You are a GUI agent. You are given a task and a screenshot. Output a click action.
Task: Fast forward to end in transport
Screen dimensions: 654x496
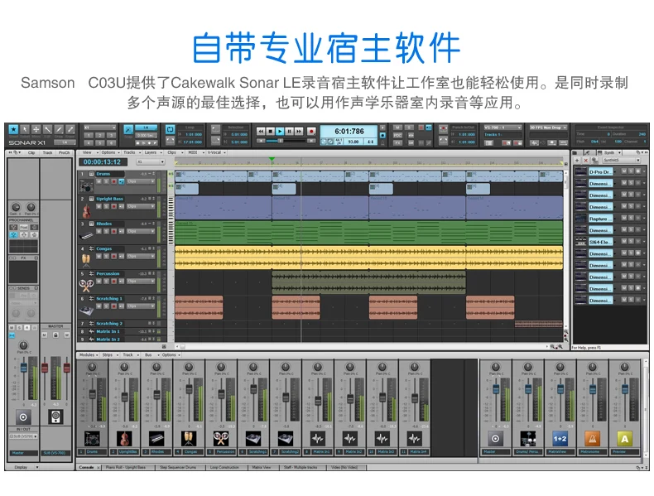pyautogui.click(x=299, y=132)
